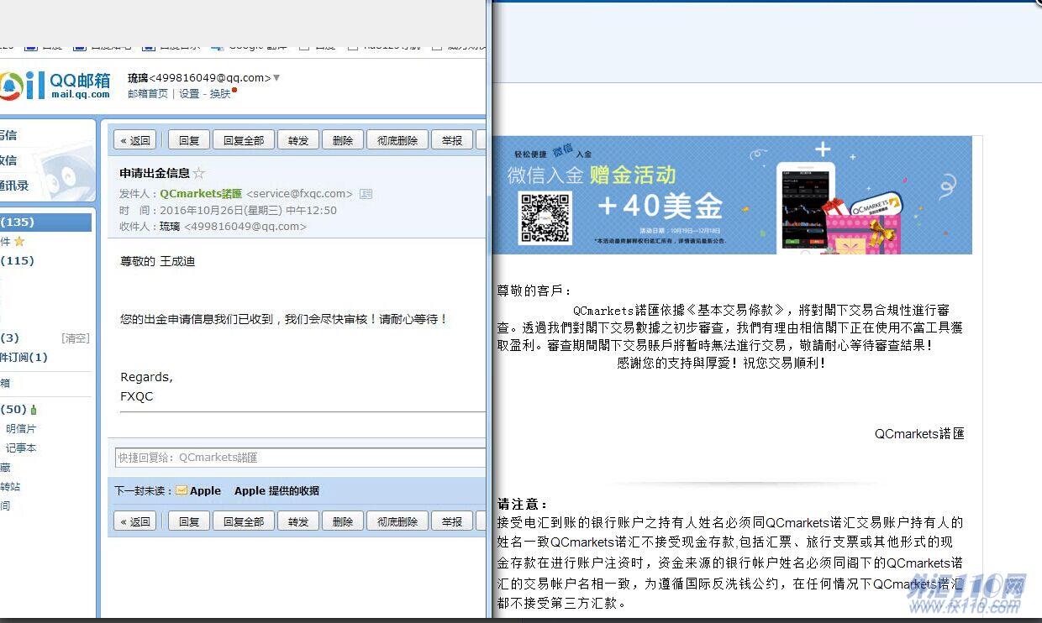
Task: Click the QCmarkets諾匯 signature in the right email
Action: tap(919, 434)
